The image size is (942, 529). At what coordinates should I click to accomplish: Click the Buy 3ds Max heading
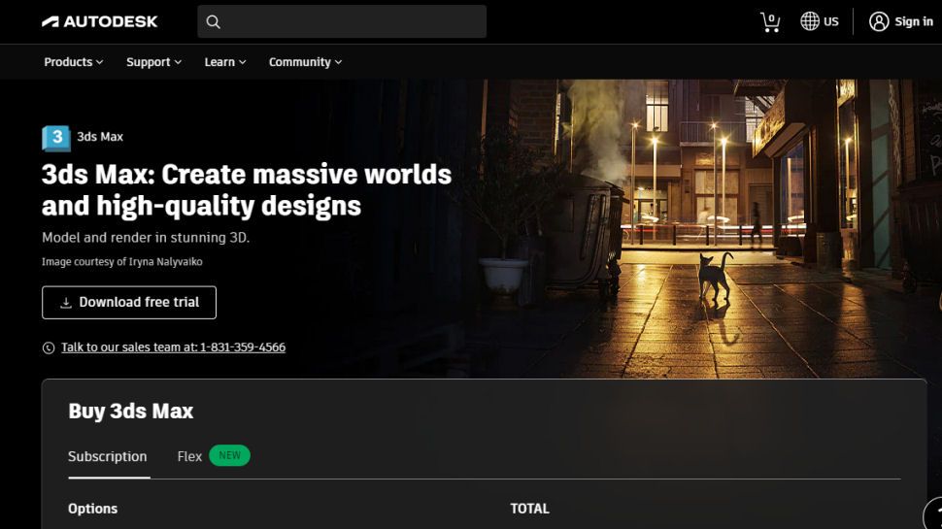click(131, 412)
